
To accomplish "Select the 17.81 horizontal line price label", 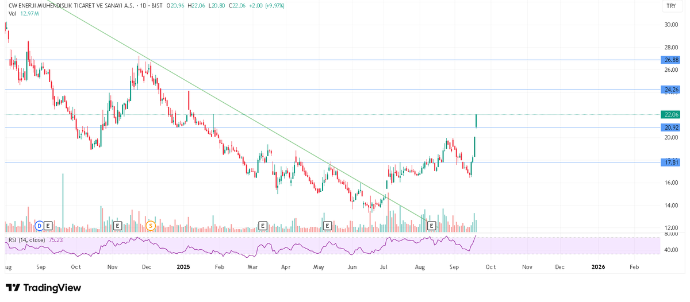I will tap(672, 162).
